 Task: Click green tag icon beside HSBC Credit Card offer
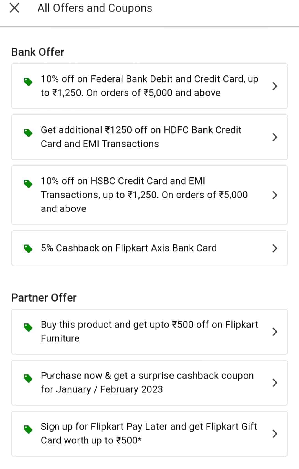[x=28, y=183]
